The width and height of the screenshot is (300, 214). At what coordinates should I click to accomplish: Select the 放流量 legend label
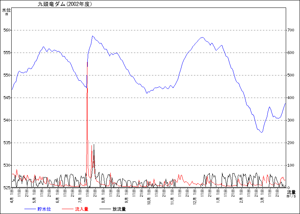coord(119,209)
